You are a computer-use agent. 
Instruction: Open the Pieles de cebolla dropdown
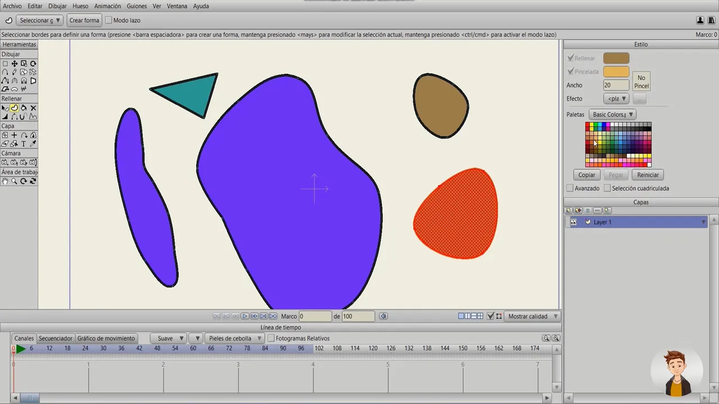click(x=234, y=338)
